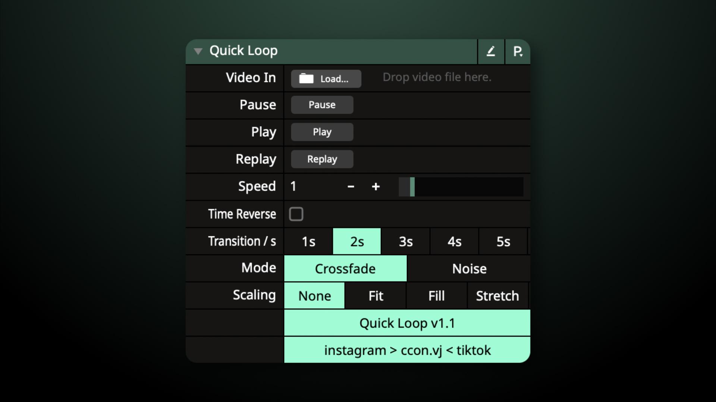Select the 3s transition option
The height and width of the screenshot is (402, 716).
click(x=406, y=242)
